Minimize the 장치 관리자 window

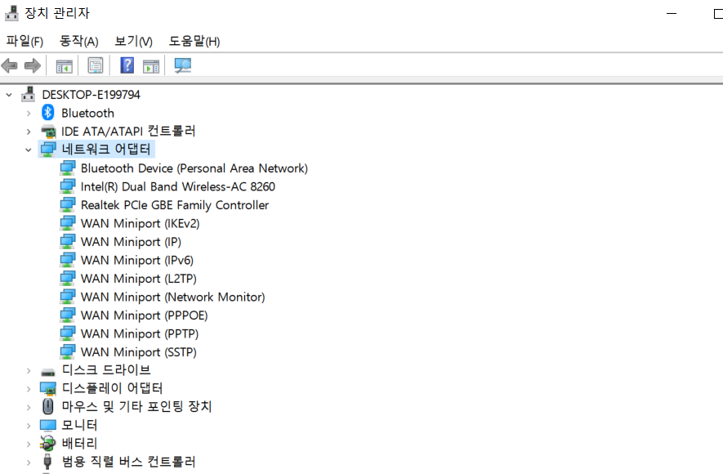tap(672, 13)
